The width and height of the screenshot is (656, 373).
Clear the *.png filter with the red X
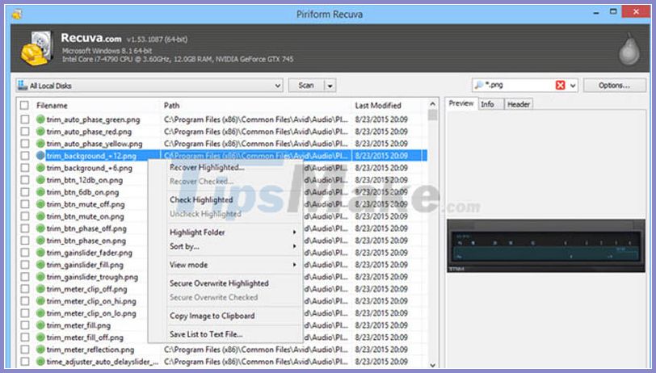tap(560, 86)
